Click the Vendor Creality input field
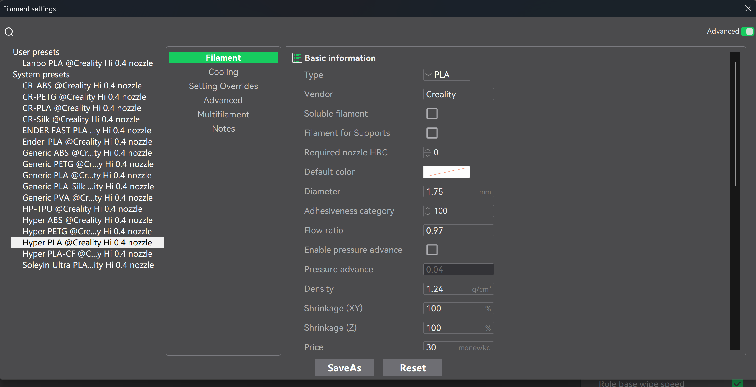 click(x=458, y=94)
